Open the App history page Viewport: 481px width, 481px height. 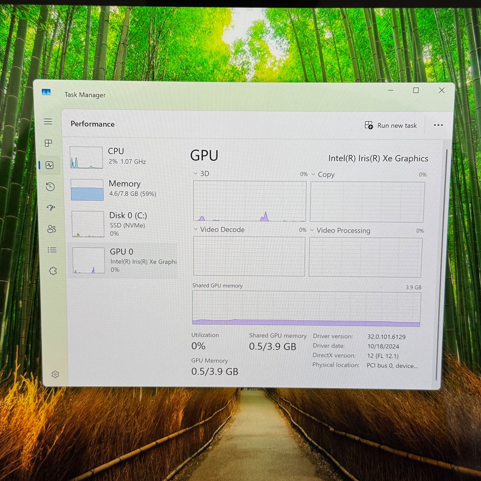click(x=50, y=187)
